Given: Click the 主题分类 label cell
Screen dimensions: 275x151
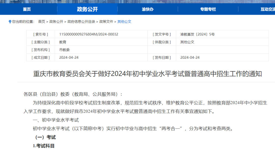Looking at the screenshot, I should tap(40, 42).
